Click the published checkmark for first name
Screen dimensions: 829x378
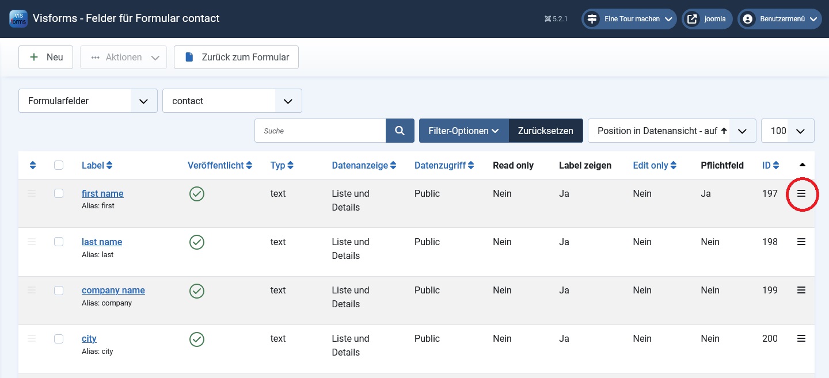(x=197, y=194)
